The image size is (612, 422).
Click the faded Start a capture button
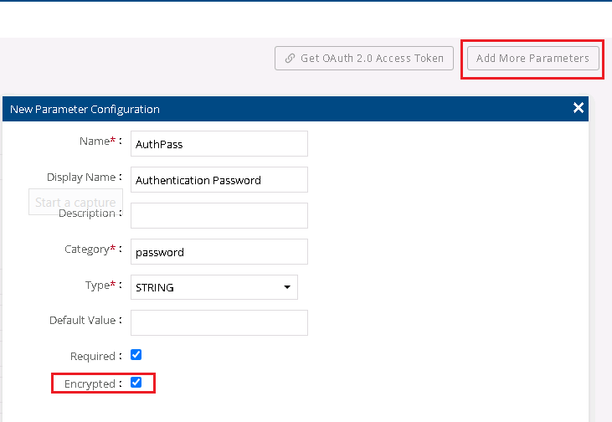[x=75, y=202]
